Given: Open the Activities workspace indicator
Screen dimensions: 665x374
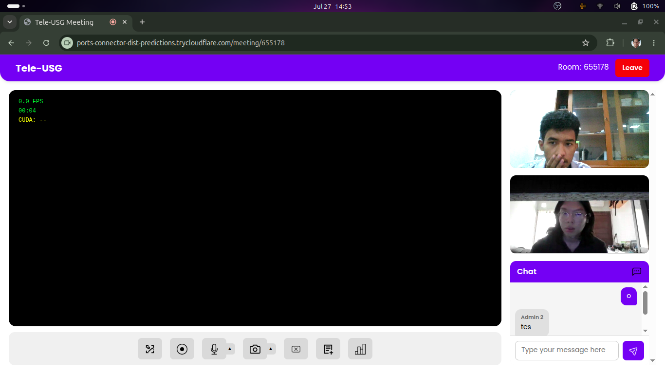Looking at the screenshot, I should coord(16,6).
